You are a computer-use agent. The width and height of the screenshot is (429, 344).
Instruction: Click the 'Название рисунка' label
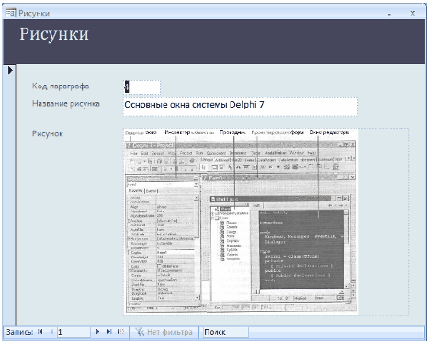[x=66, y=104]
